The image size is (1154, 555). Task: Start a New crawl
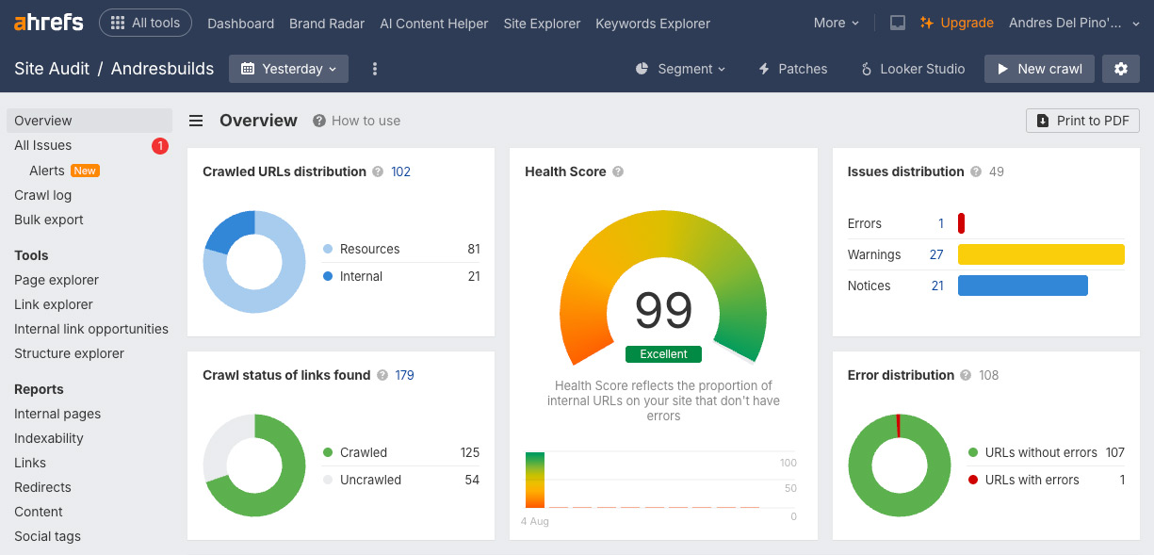tap(1039, 69)
